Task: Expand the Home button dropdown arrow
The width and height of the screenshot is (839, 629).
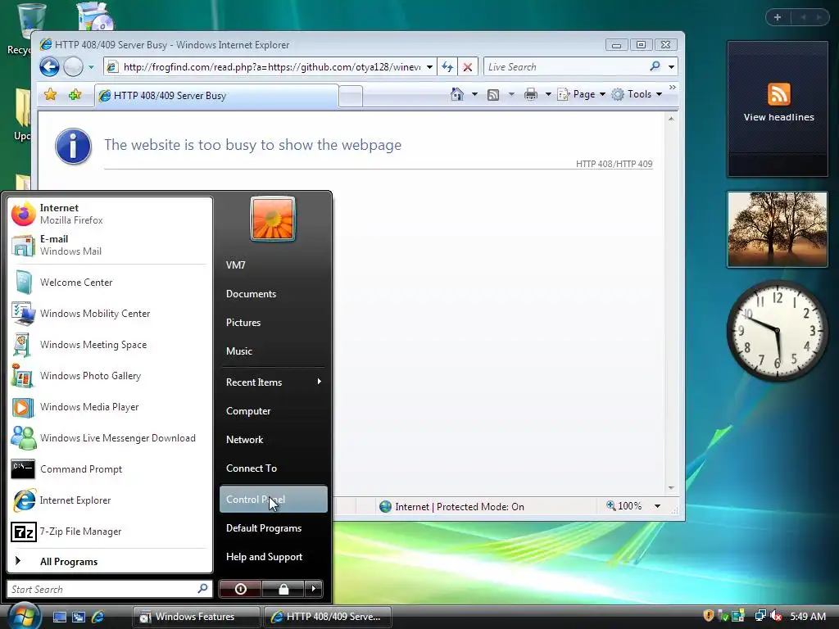Action: click(x=474, y=94)
